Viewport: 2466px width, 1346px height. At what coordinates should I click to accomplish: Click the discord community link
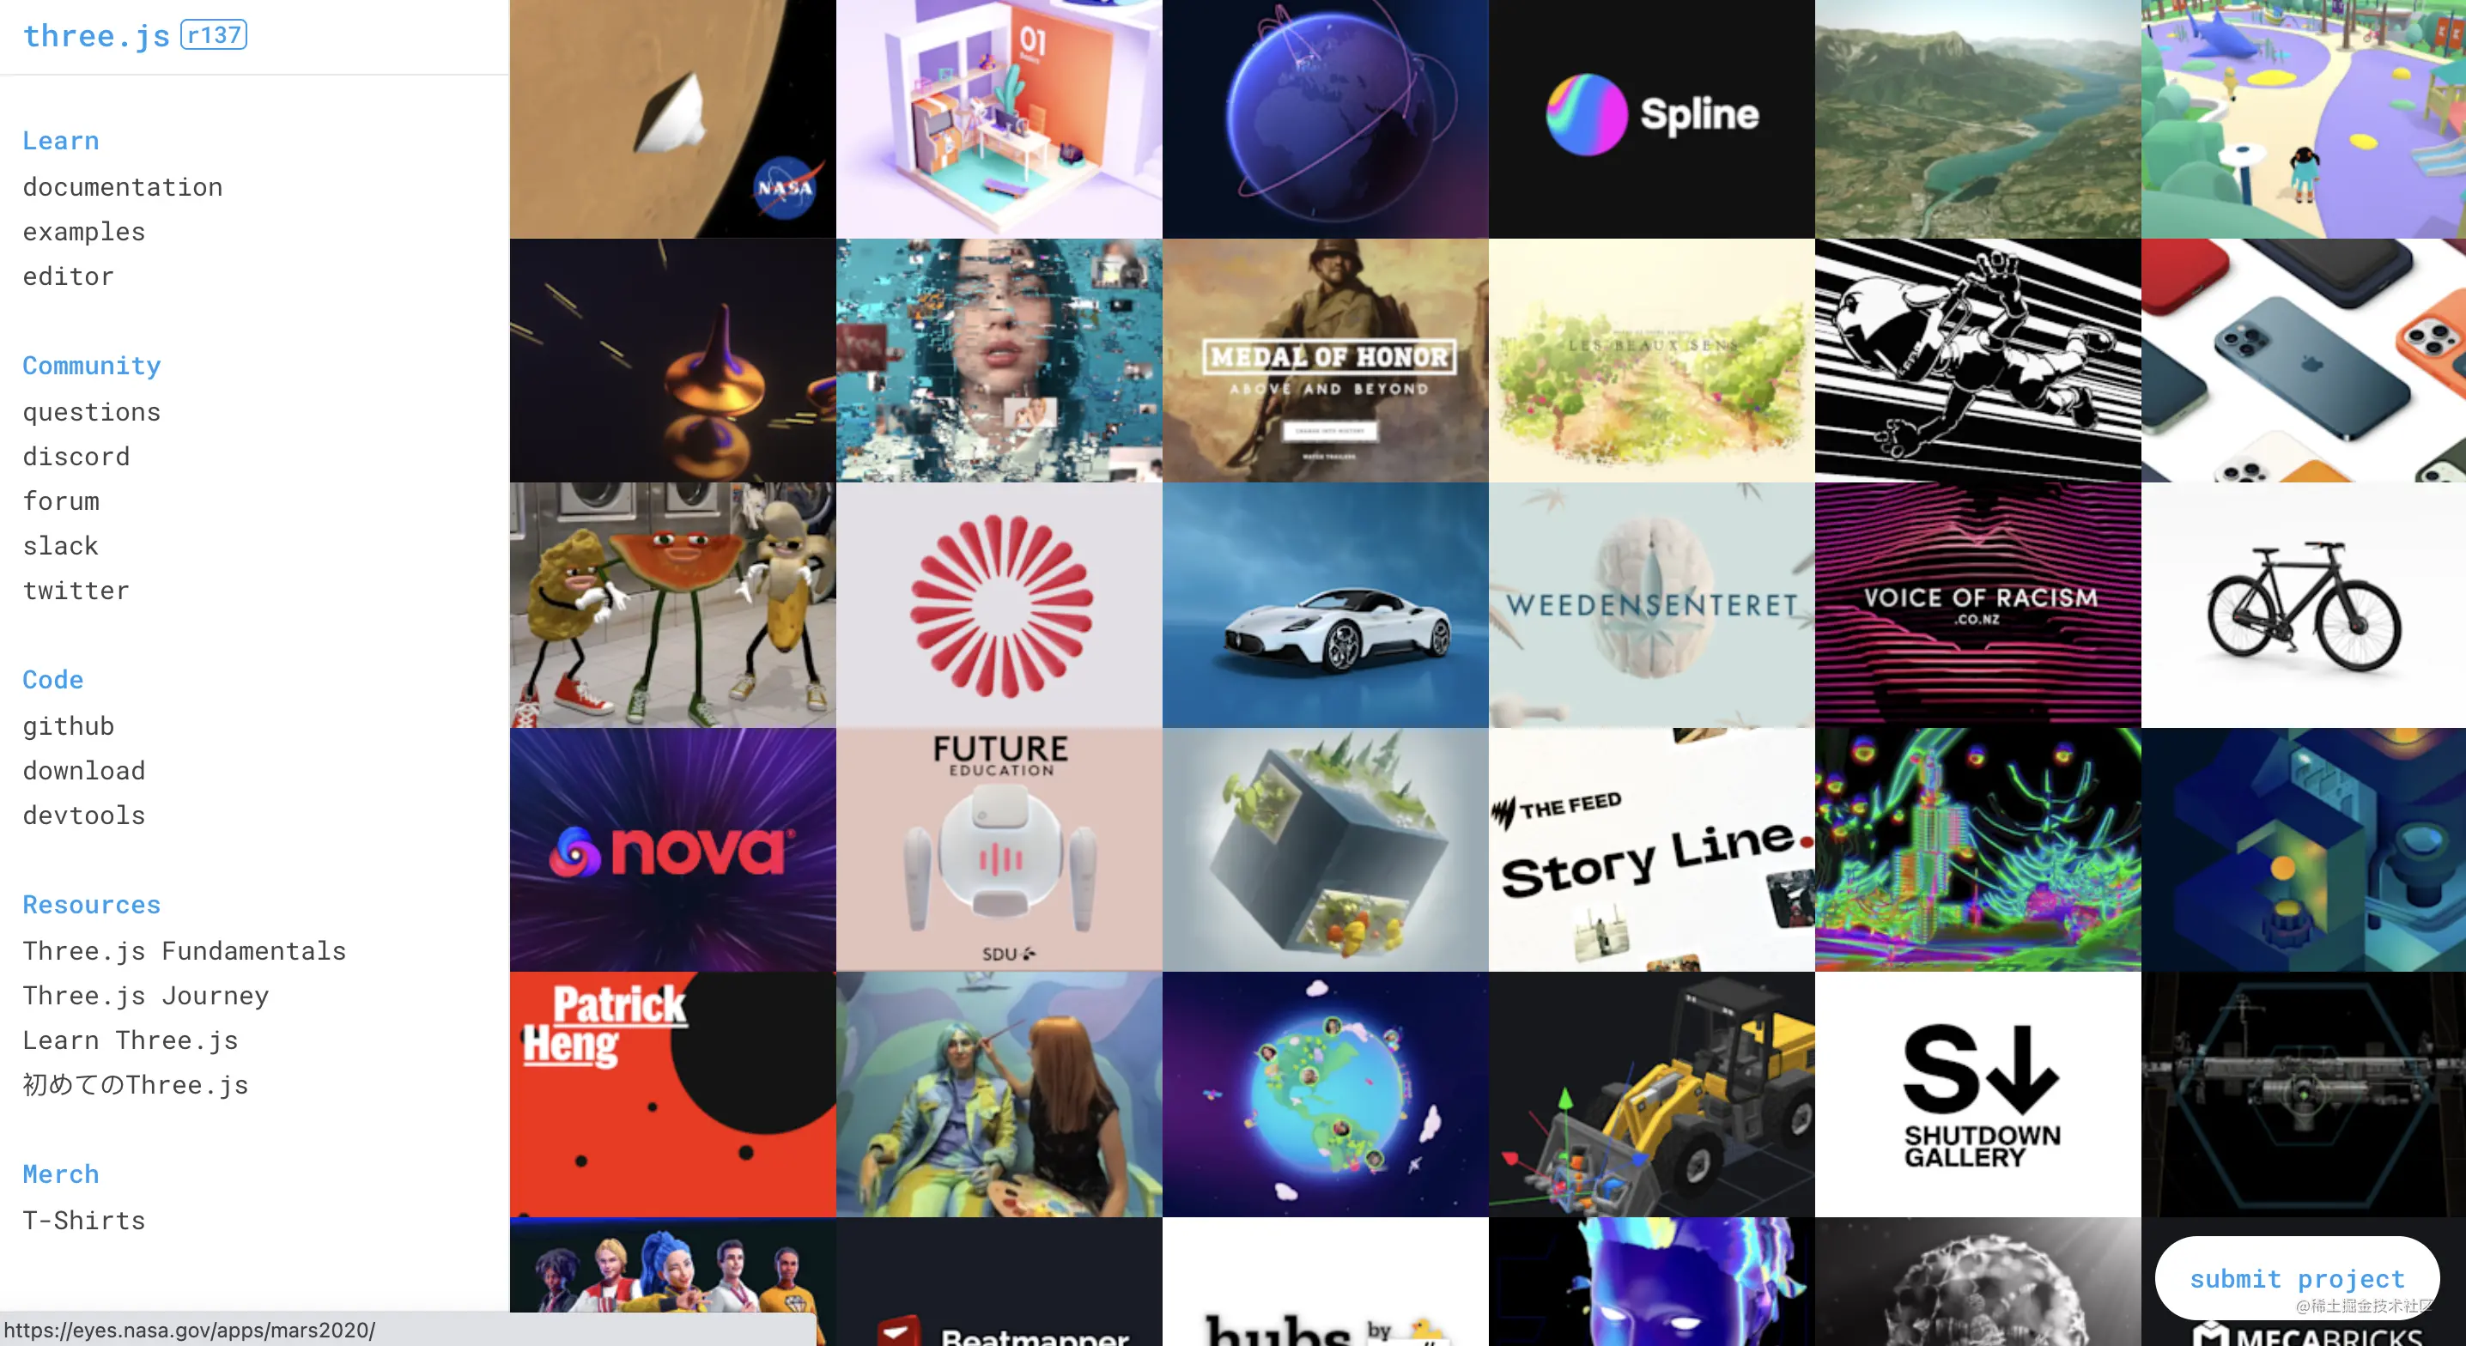point(73,454)
